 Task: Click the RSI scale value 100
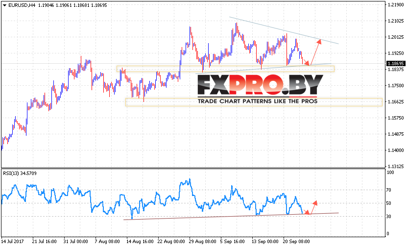[x=390, y=173]
